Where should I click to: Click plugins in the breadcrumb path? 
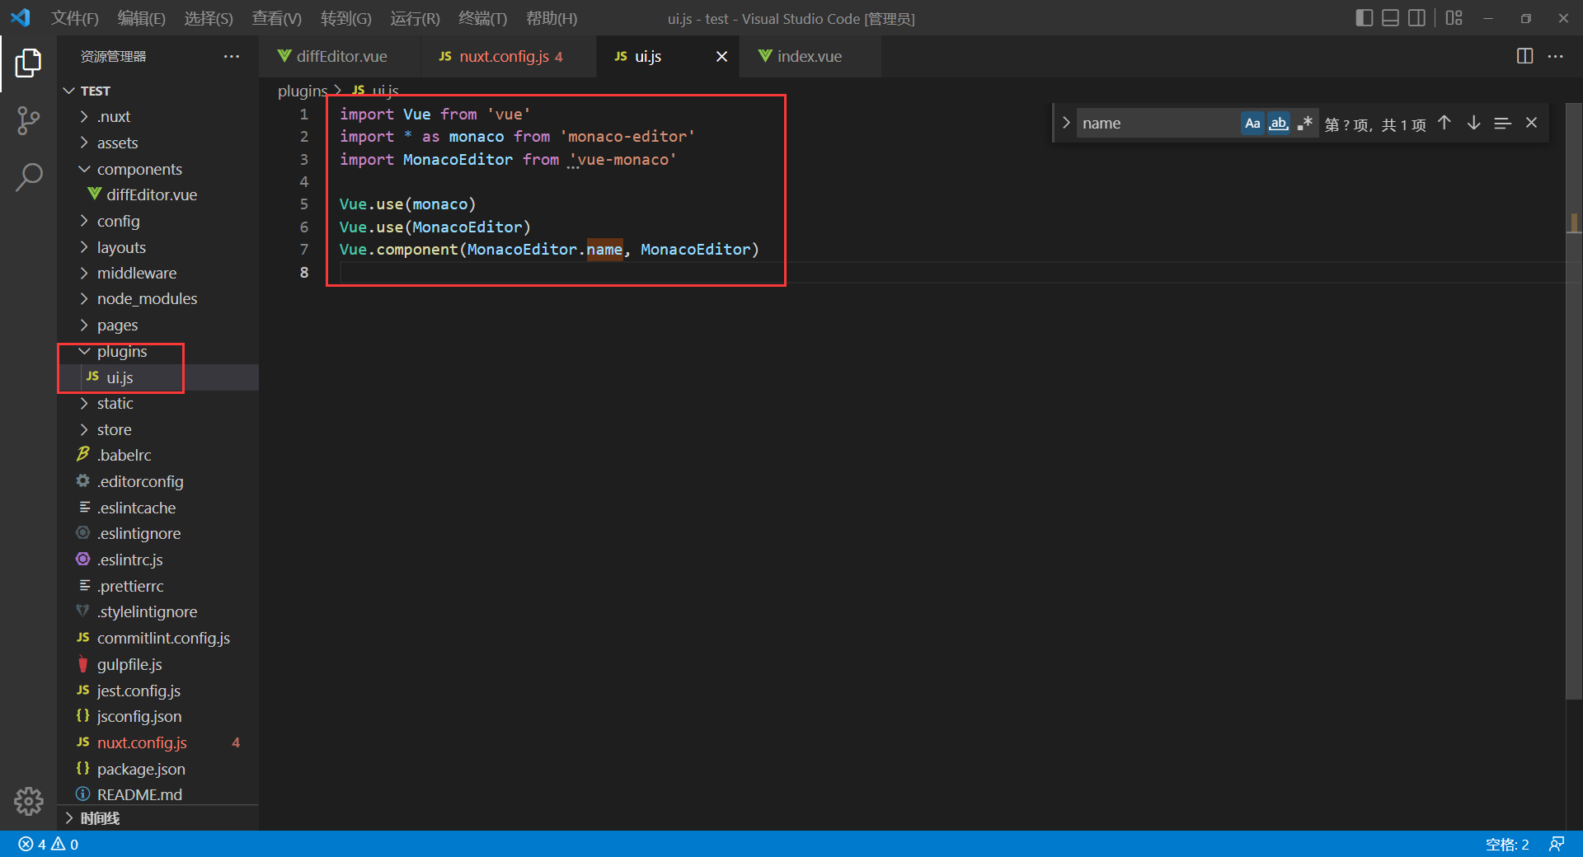[302, 91]
